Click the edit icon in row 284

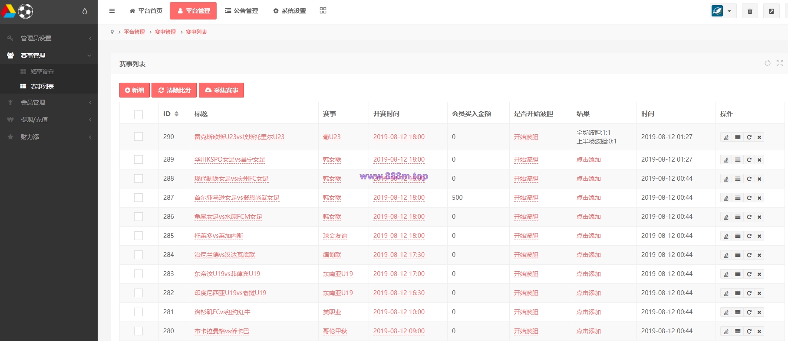(x=726, y=255)
